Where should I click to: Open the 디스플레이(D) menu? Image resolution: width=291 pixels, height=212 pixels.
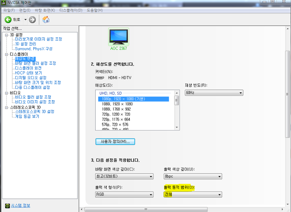71,10
